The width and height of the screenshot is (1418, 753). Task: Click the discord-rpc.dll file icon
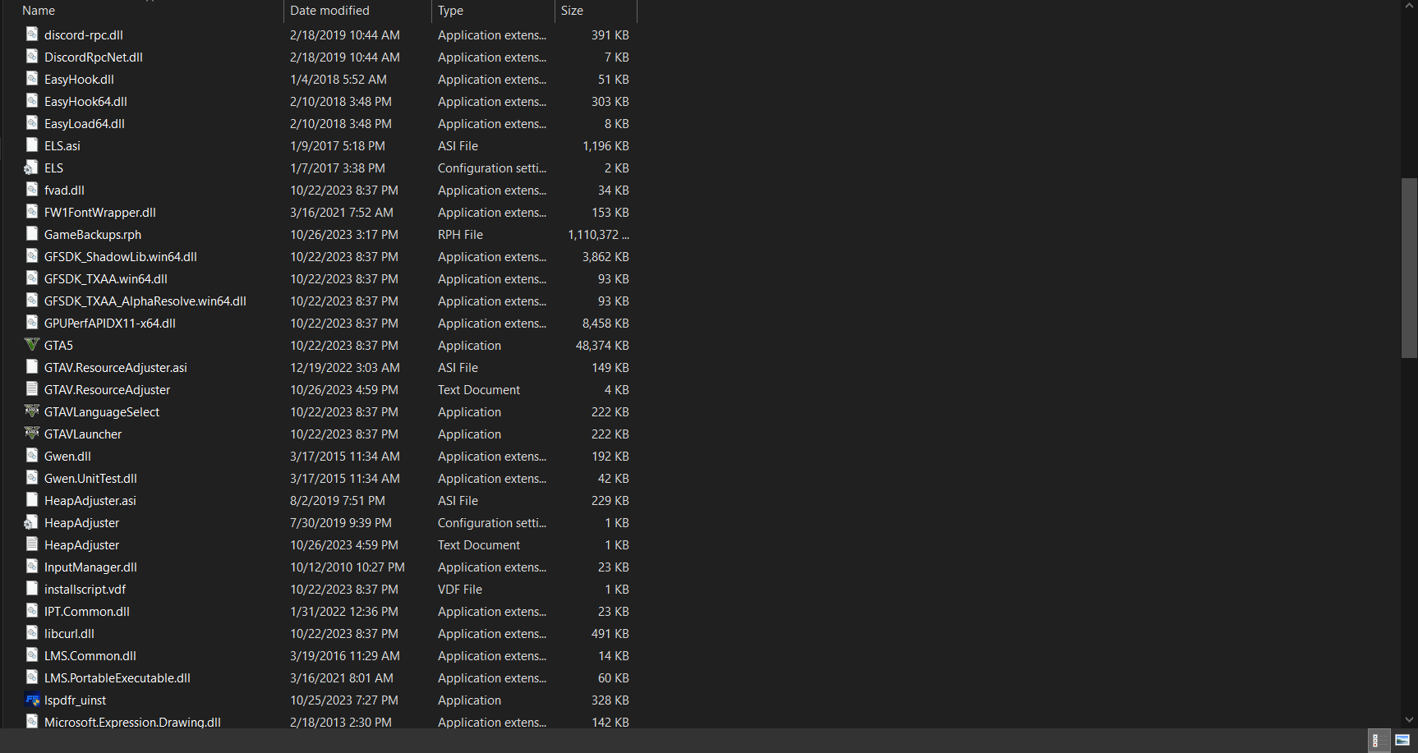[32, 34]
